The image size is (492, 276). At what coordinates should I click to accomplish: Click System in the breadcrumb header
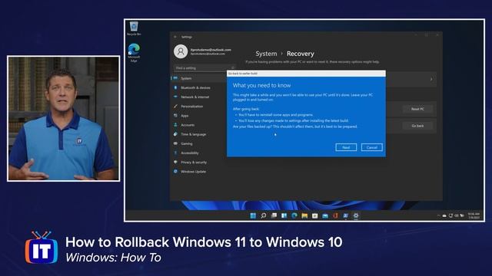pyautogui.click(x=266, y=54)
